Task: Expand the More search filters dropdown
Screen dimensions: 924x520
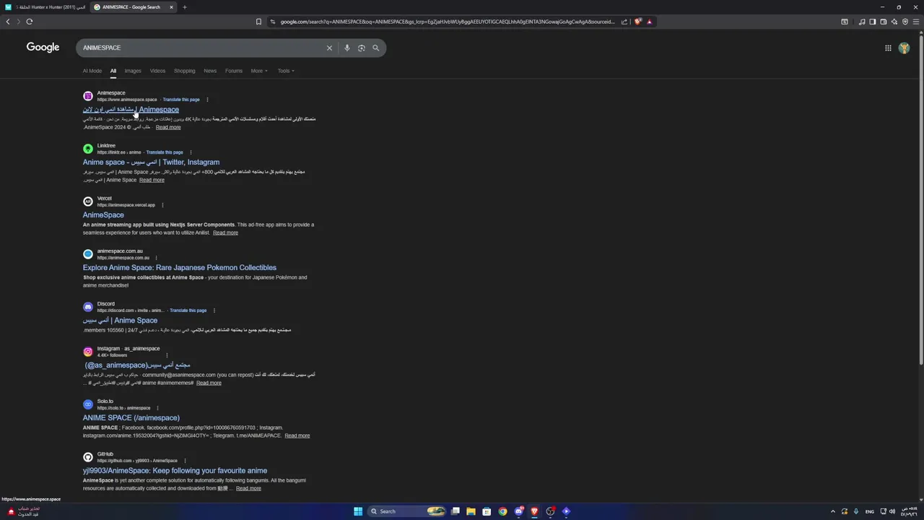Action: pyautogui.click(x=259, y=71)
